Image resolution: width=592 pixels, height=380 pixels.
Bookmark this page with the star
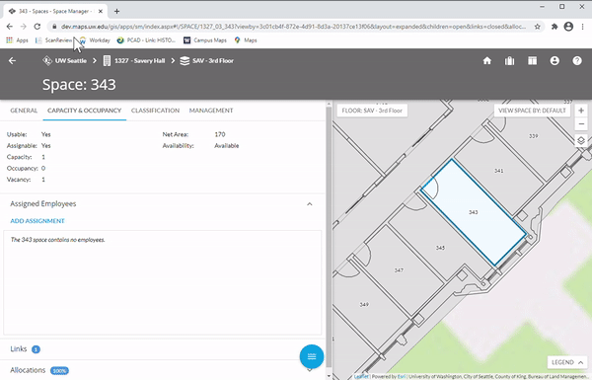(x=538, y=27)
